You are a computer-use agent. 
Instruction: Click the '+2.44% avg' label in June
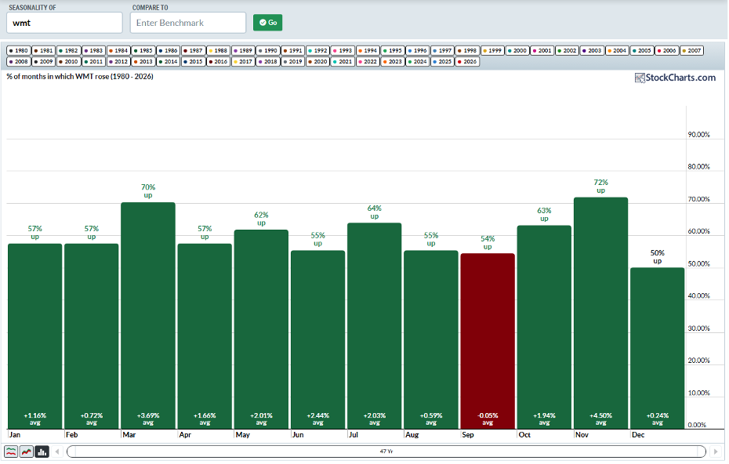pos(317,419)
